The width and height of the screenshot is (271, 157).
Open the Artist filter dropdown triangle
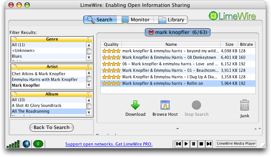point(89,66)
